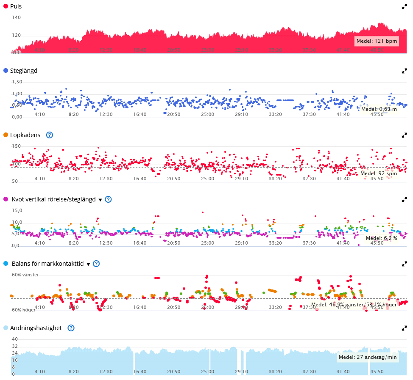Open the Balans för markkontakttid metric dropdown
Viewport: 413px width, 380px height.
[x=89, y=264]
